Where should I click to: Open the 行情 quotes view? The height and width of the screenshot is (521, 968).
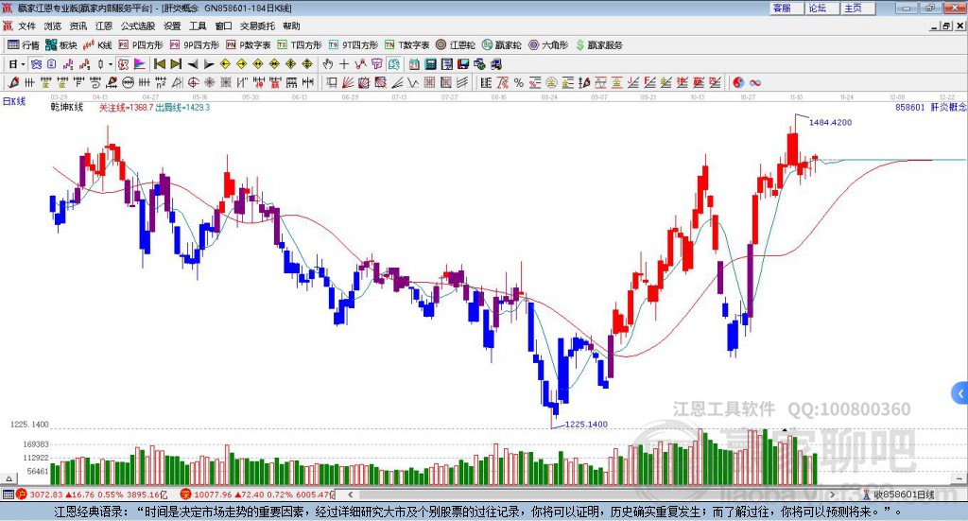24,45
